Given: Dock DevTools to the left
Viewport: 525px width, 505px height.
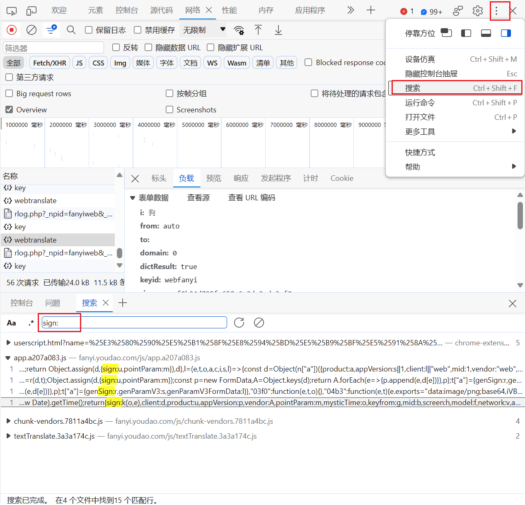Looking at the screenshot, I should pos(466,33).
